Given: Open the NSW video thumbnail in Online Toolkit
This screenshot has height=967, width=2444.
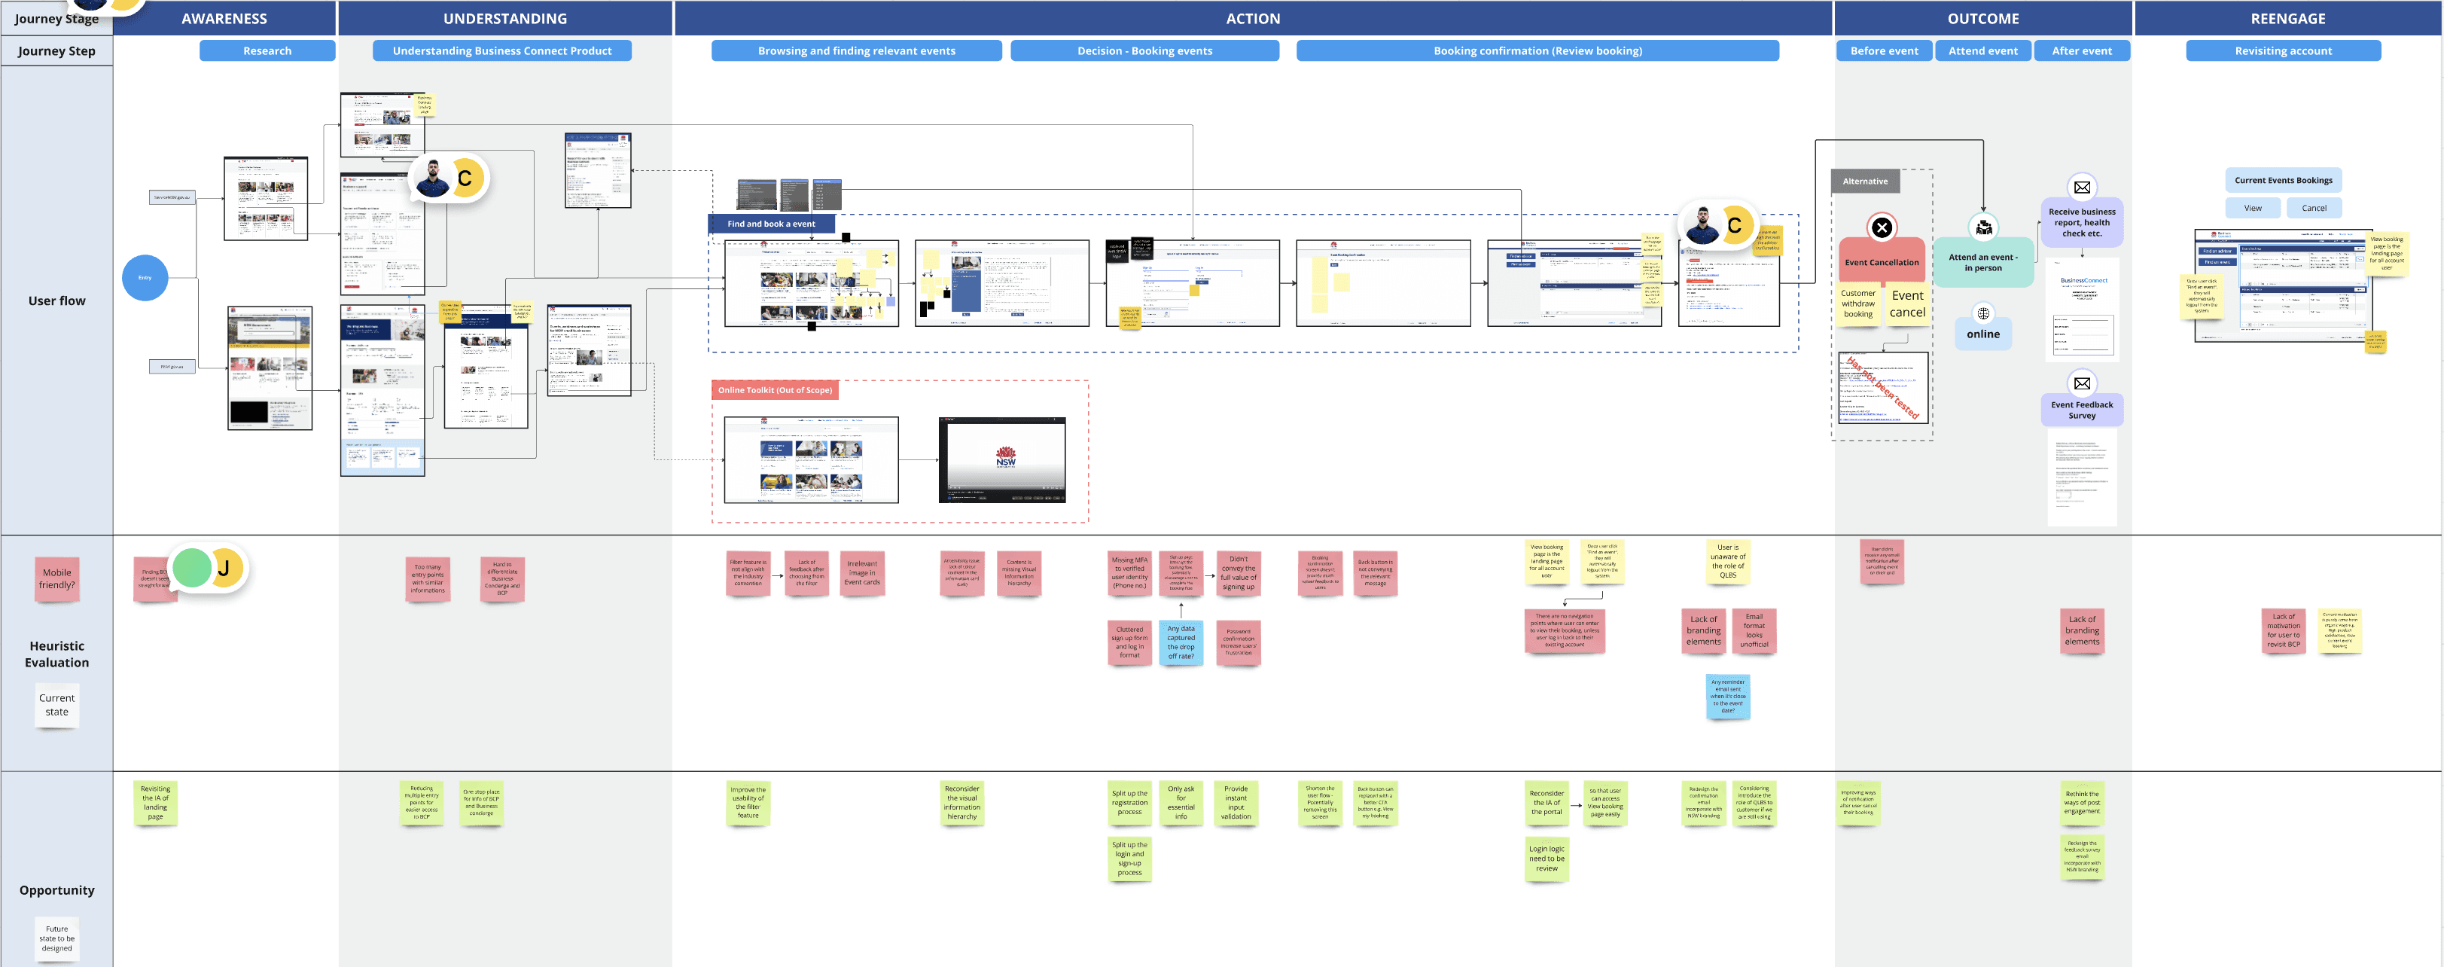Looking at the screenshot, I should coord(1002,459).
